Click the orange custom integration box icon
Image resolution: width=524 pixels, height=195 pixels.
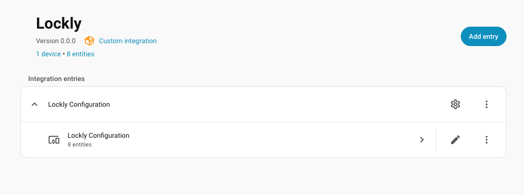tap(89, 41)
